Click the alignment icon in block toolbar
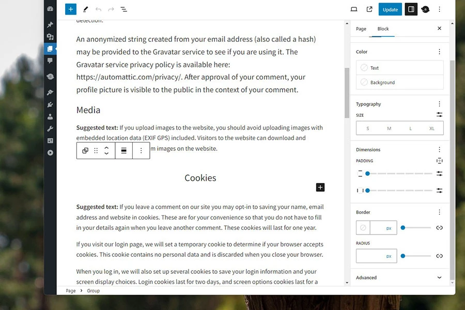The image size is (465, 310). pos(124,150)
